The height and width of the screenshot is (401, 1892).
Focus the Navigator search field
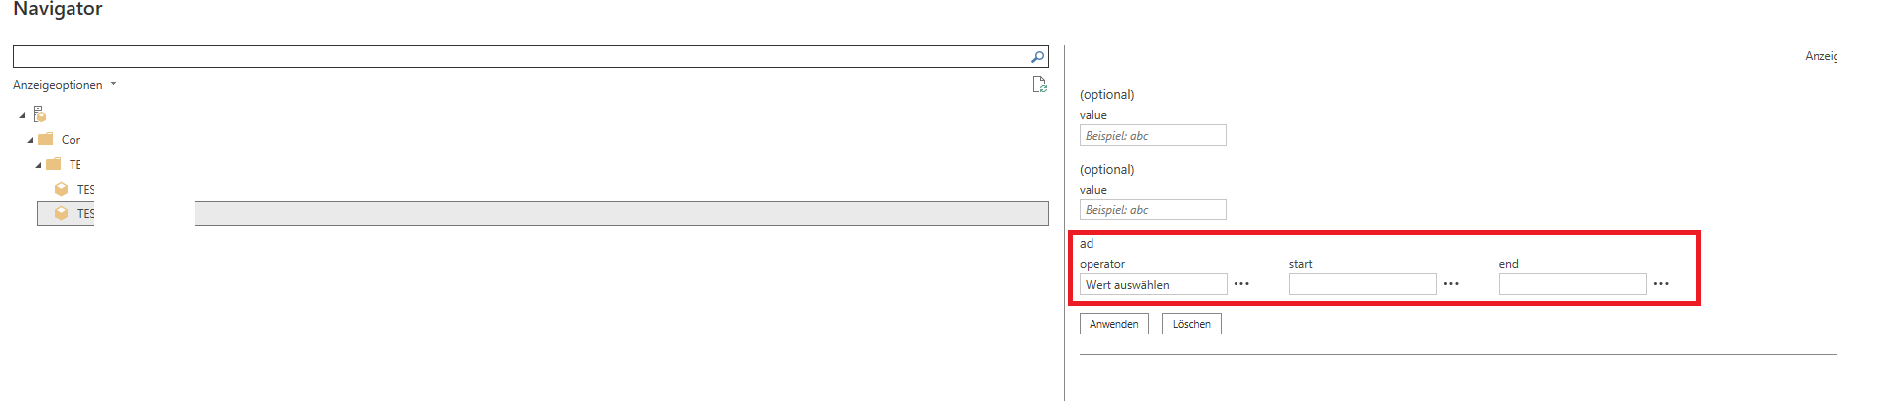(530, 57)
